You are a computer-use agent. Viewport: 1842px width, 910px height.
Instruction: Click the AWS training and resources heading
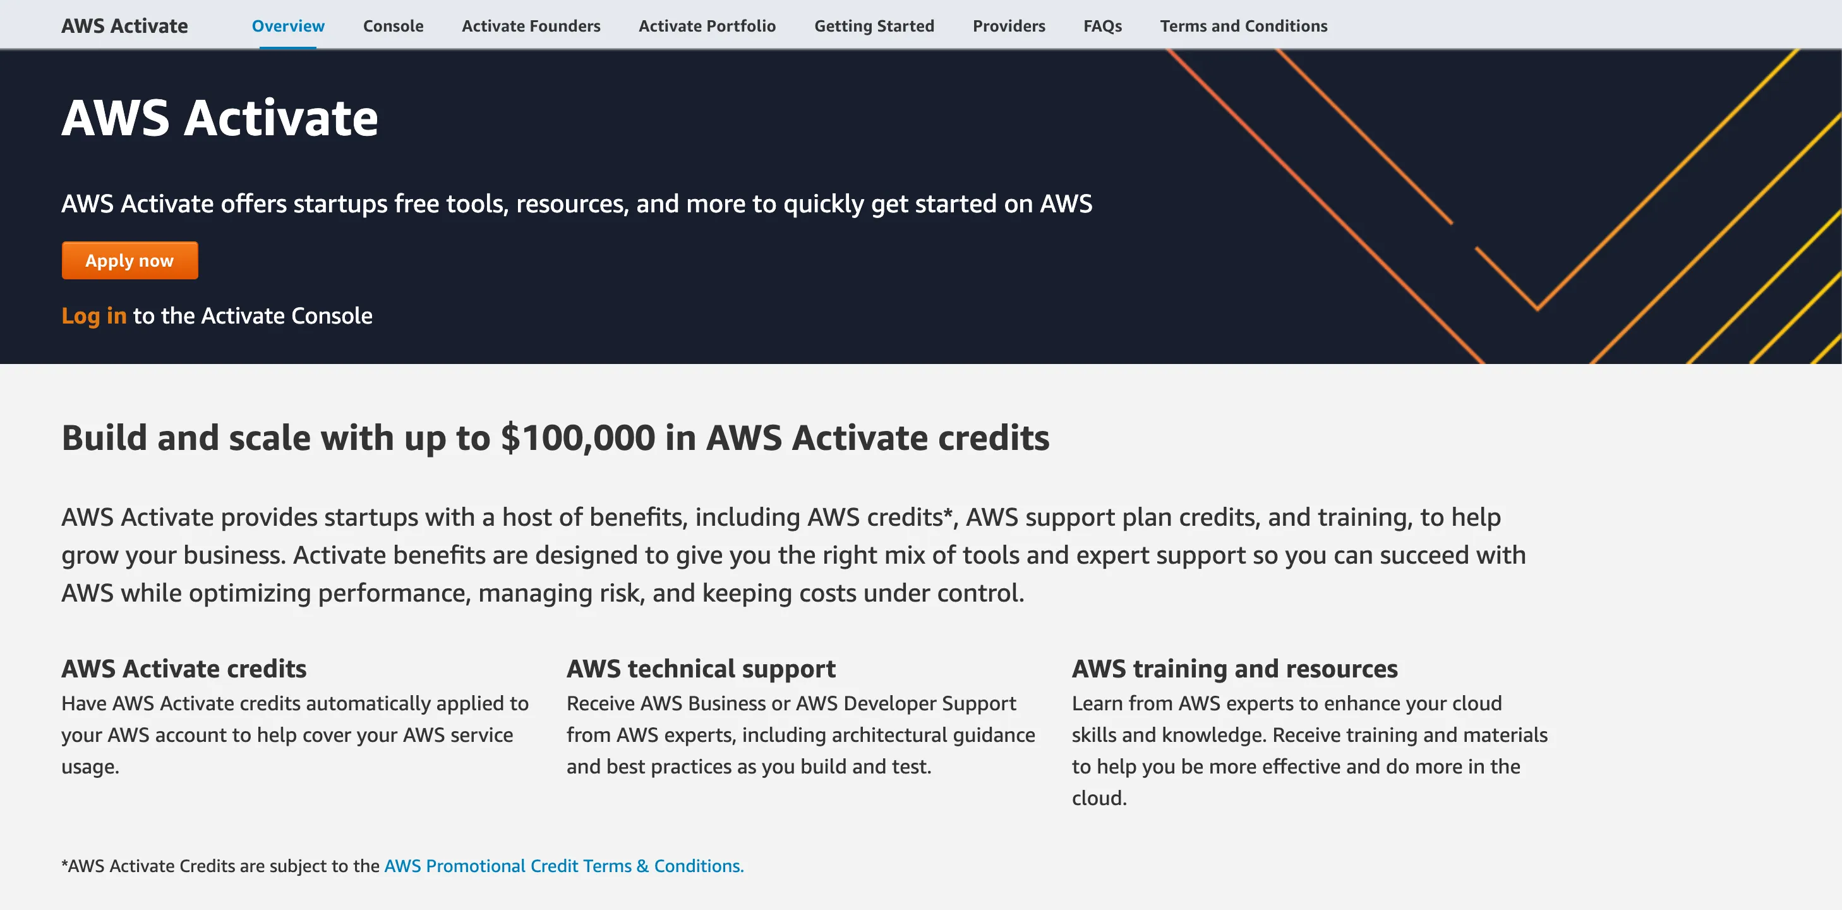point(1234,668)
